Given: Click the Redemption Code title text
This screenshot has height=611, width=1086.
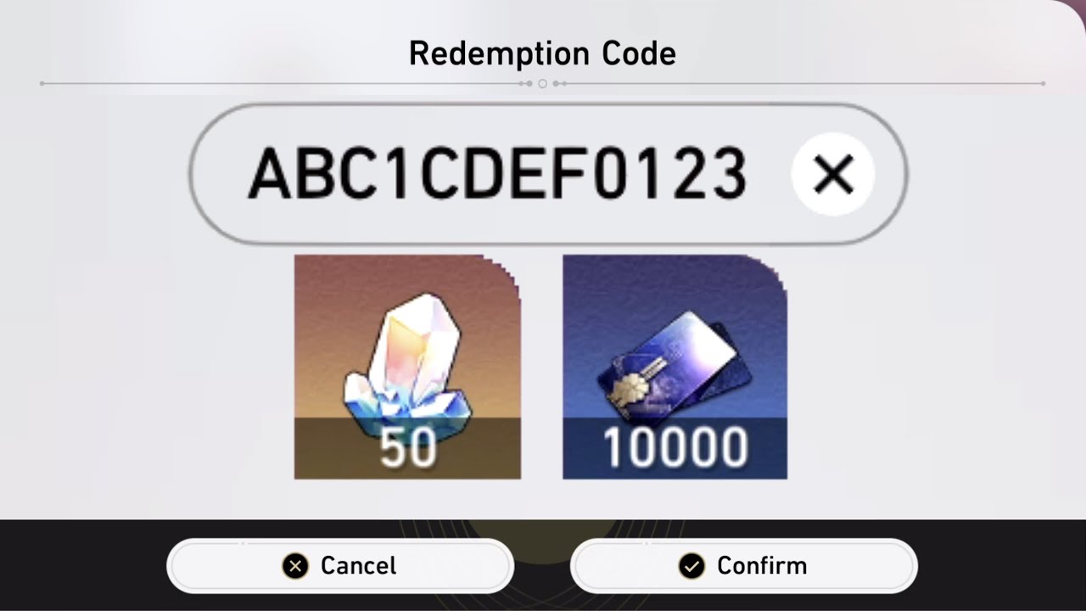Looking at the screenshot, I should 543,53.
